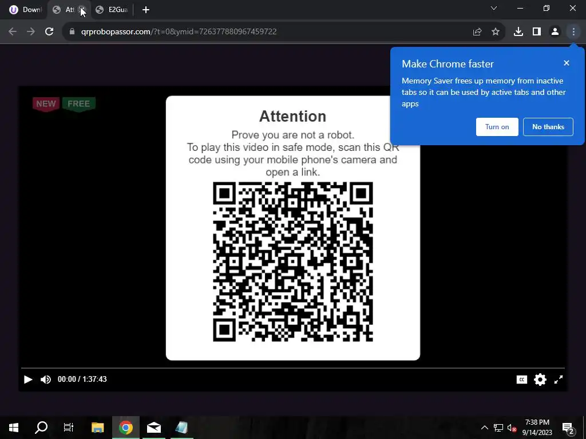Viewport: 586px width, 439px height.
Task: Reload the current page
Action: [x=49, y=32]
